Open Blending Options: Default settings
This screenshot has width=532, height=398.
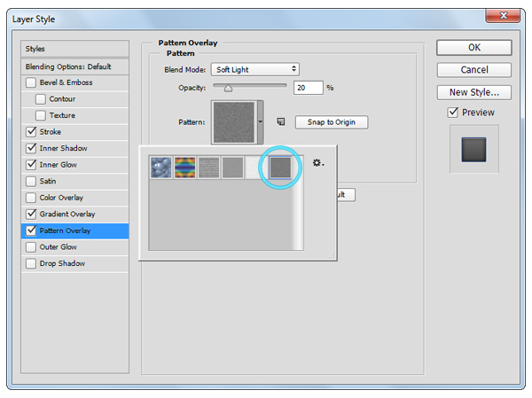pyautogui.click(x=74, y=66)
